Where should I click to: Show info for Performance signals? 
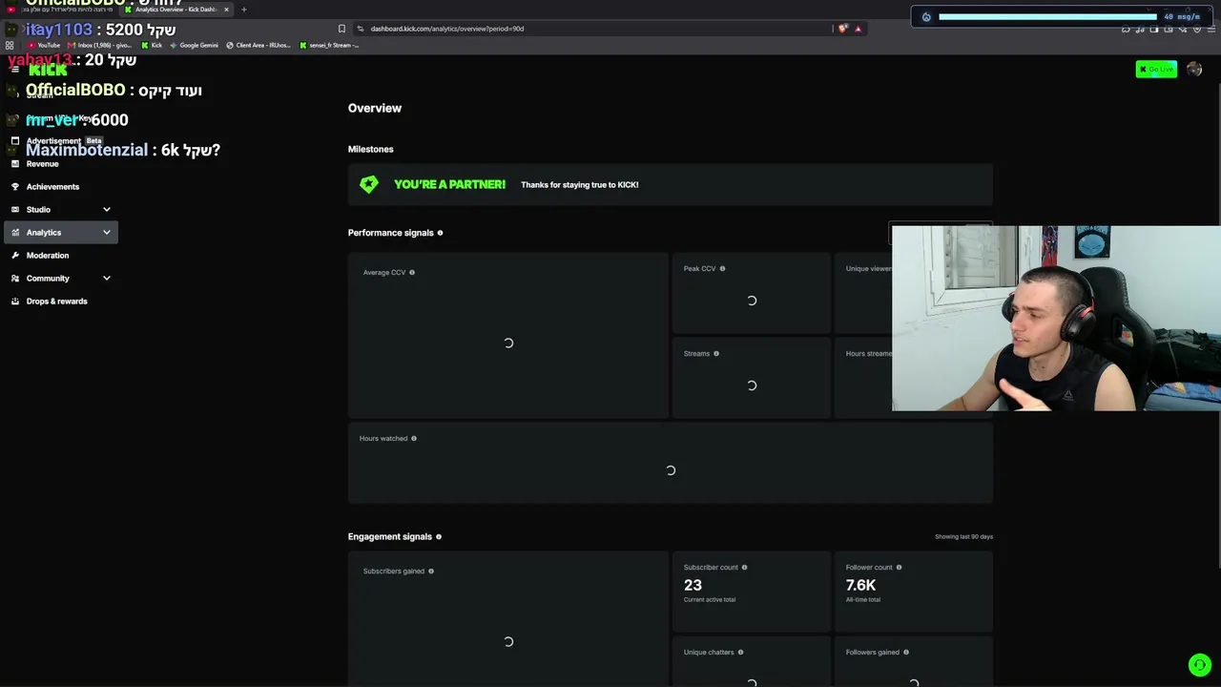tap(440, 233)
